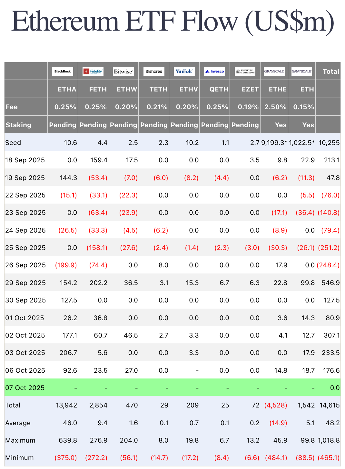Click the 0.19% fee for EZET
The height and width of the screenshot is (469, 345).
click(x=248, y=107)
